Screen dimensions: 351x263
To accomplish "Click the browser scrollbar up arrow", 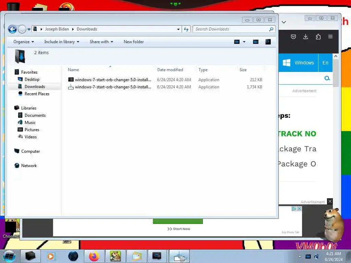I will [336, 56].
